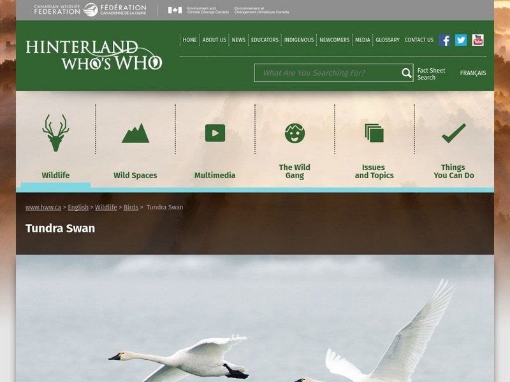Open the YouTube icon in the header
This screenshot has width=510, height=382.
[x=477, y=39]
